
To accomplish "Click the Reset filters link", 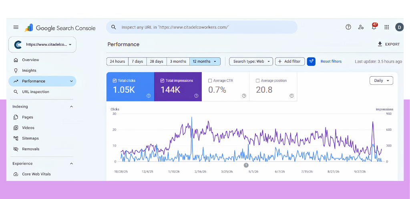I will (x=331, y=61).
